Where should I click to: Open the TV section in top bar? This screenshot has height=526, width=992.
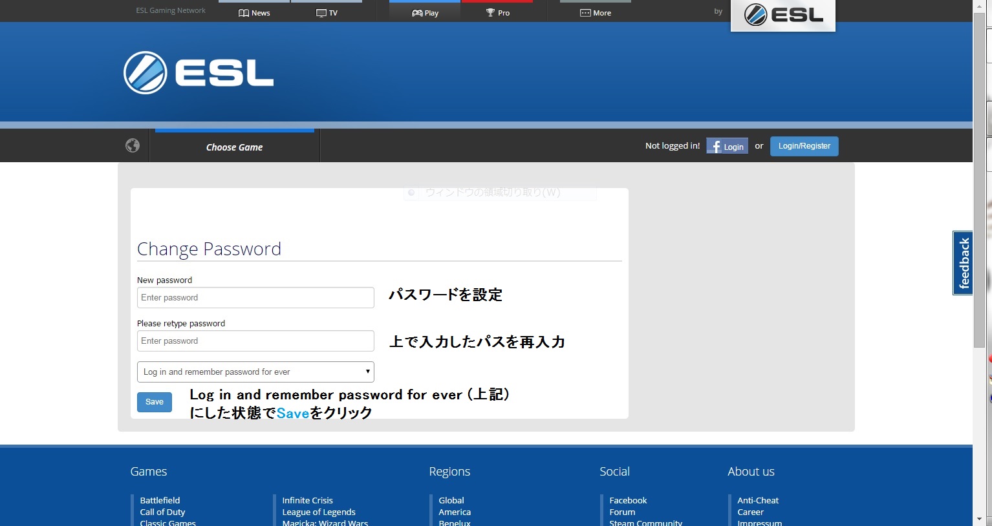(327, 12)
